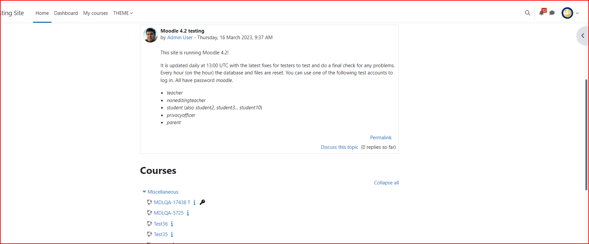Open the Miscellaneous category link
The width and height of the screenshot is (589, 244).
pyautogui.click(x=163, y=192)
